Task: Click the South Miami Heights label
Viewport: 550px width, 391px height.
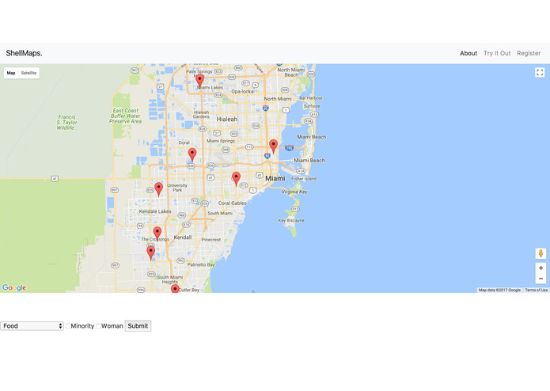Action: point(170,279)
